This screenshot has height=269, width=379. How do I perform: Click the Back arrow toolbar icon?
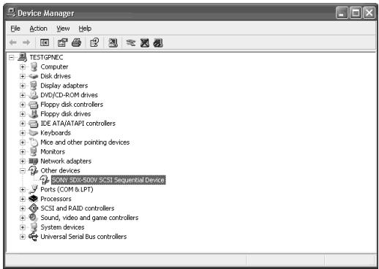[x=13, y=43]
